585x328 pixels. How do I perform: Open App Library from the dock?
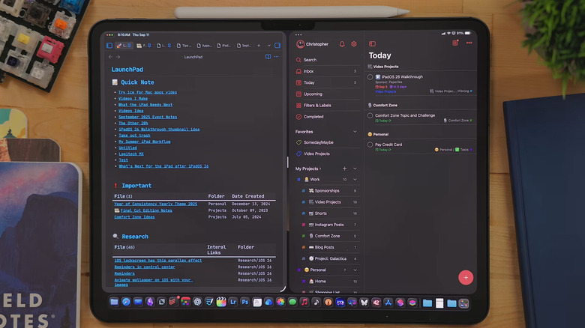(x=463, y=303)
